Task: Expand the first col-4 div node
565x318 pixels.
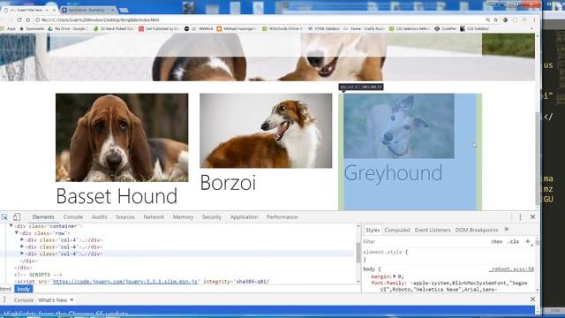Action: point(22,239)
